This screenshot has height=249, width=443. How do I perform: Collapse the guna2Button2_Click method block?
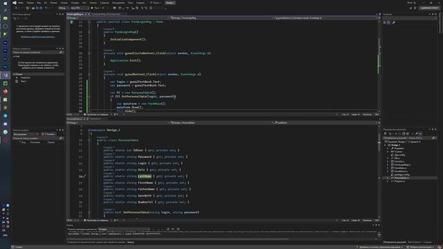coord(89,75)
